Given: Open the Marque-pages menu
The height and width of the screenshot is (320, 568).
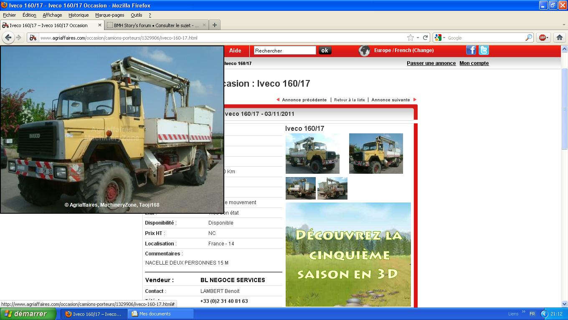Looking at the screenshot, I should coord(109,15).
